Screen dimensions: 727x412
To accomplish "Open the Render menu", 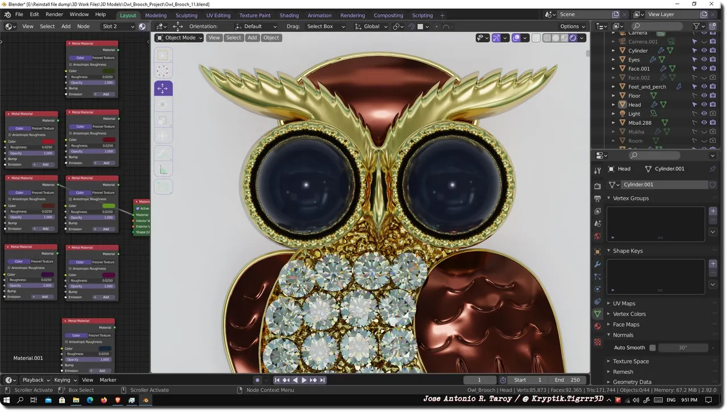I will click(55, 14).
